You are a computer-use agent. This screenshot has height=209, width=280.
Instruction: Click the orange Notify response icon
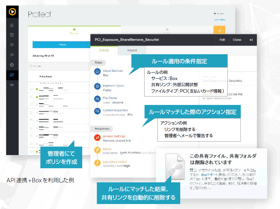(97, 150)
